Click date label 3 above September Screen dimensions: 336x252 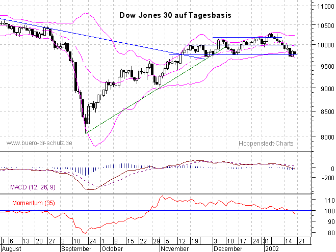coord(63,241)
